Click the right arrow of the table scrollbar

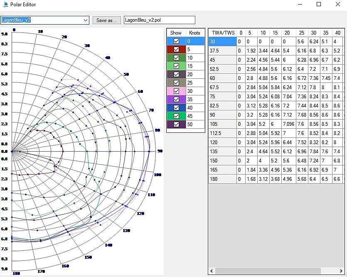341,271
